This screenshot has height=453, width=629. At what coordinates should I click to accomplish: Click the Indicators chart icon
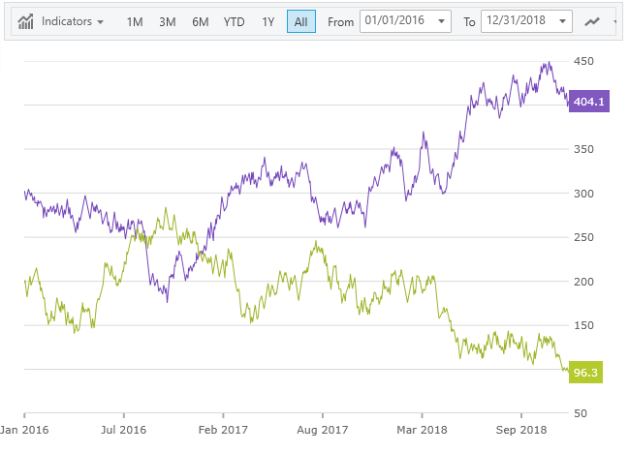click(27, 21)
